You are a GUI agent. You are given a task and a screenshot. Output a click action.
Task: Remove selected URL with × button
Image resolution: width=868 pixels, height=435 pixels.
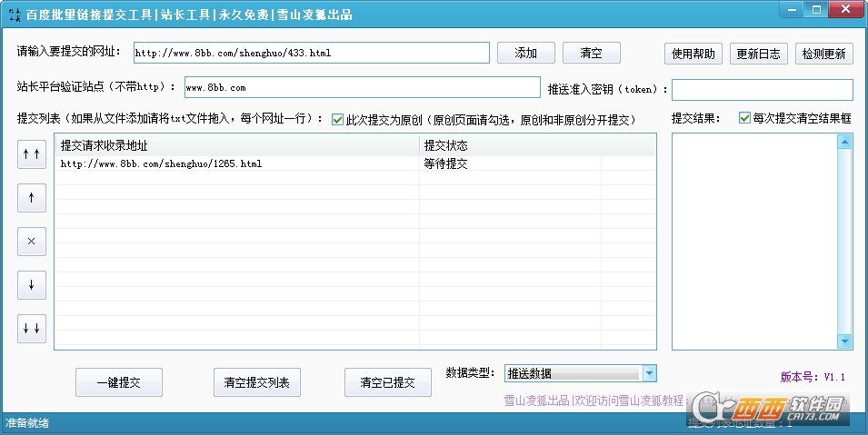pyautogui.click(x=32, y=242)
